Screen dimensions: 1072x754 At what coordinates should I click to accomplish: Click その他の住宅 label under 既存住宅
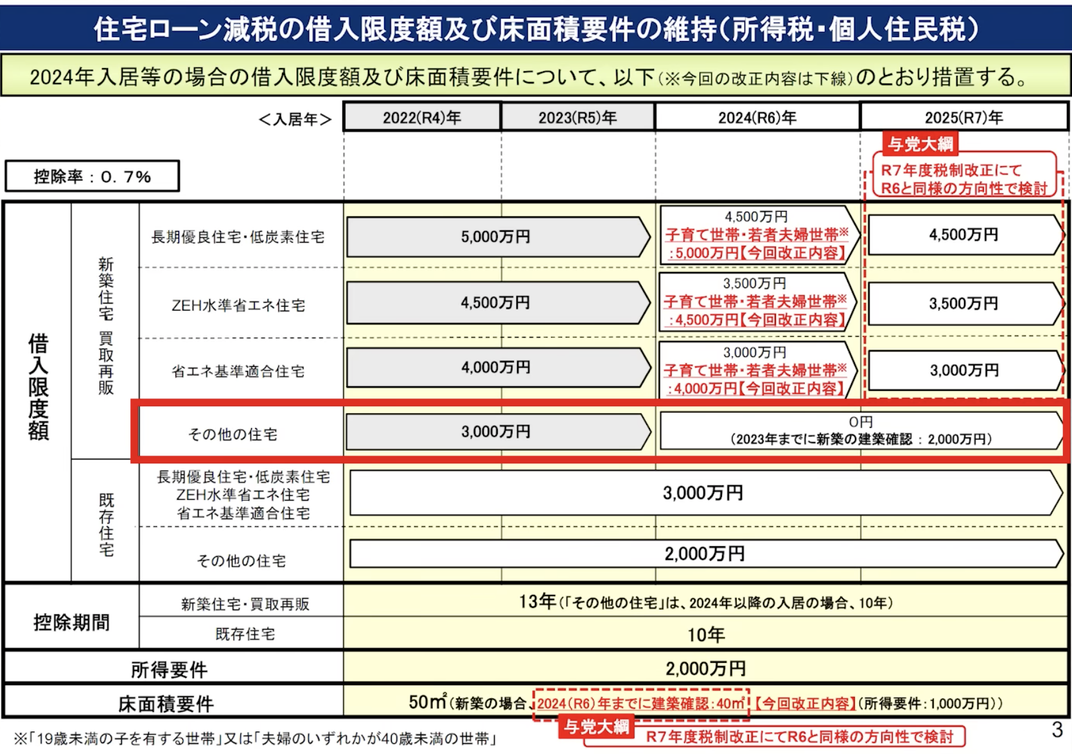click(241, 561)
